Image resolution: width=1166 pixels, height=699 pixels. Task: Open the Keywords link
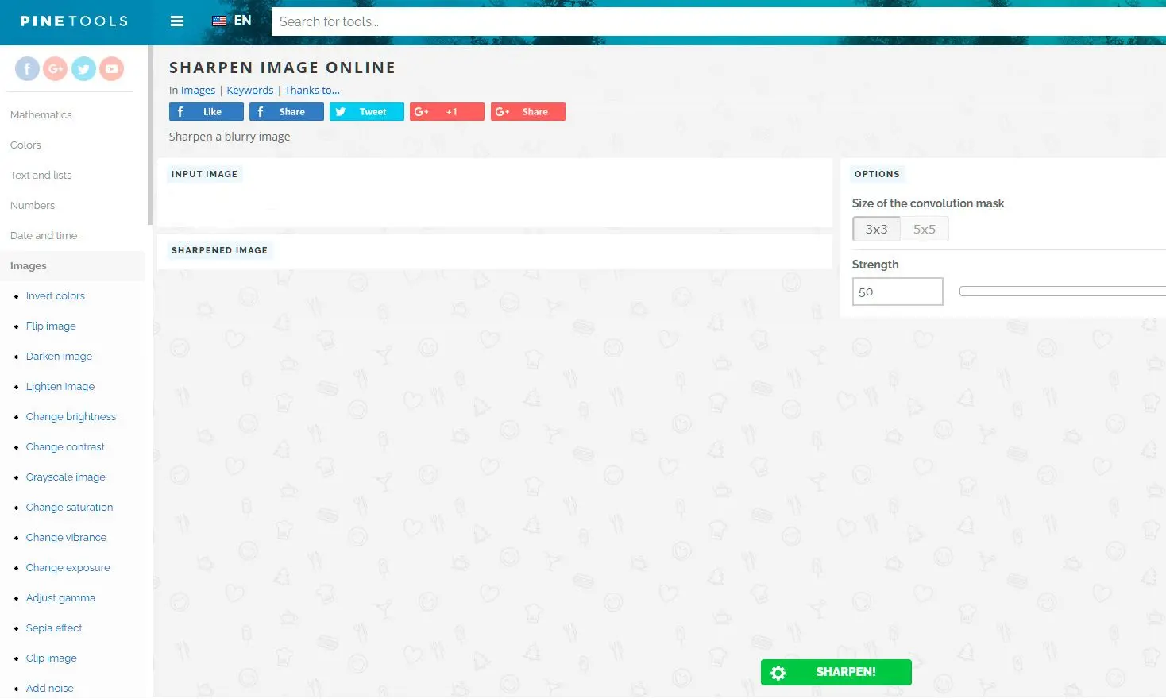tap(249, 91)
